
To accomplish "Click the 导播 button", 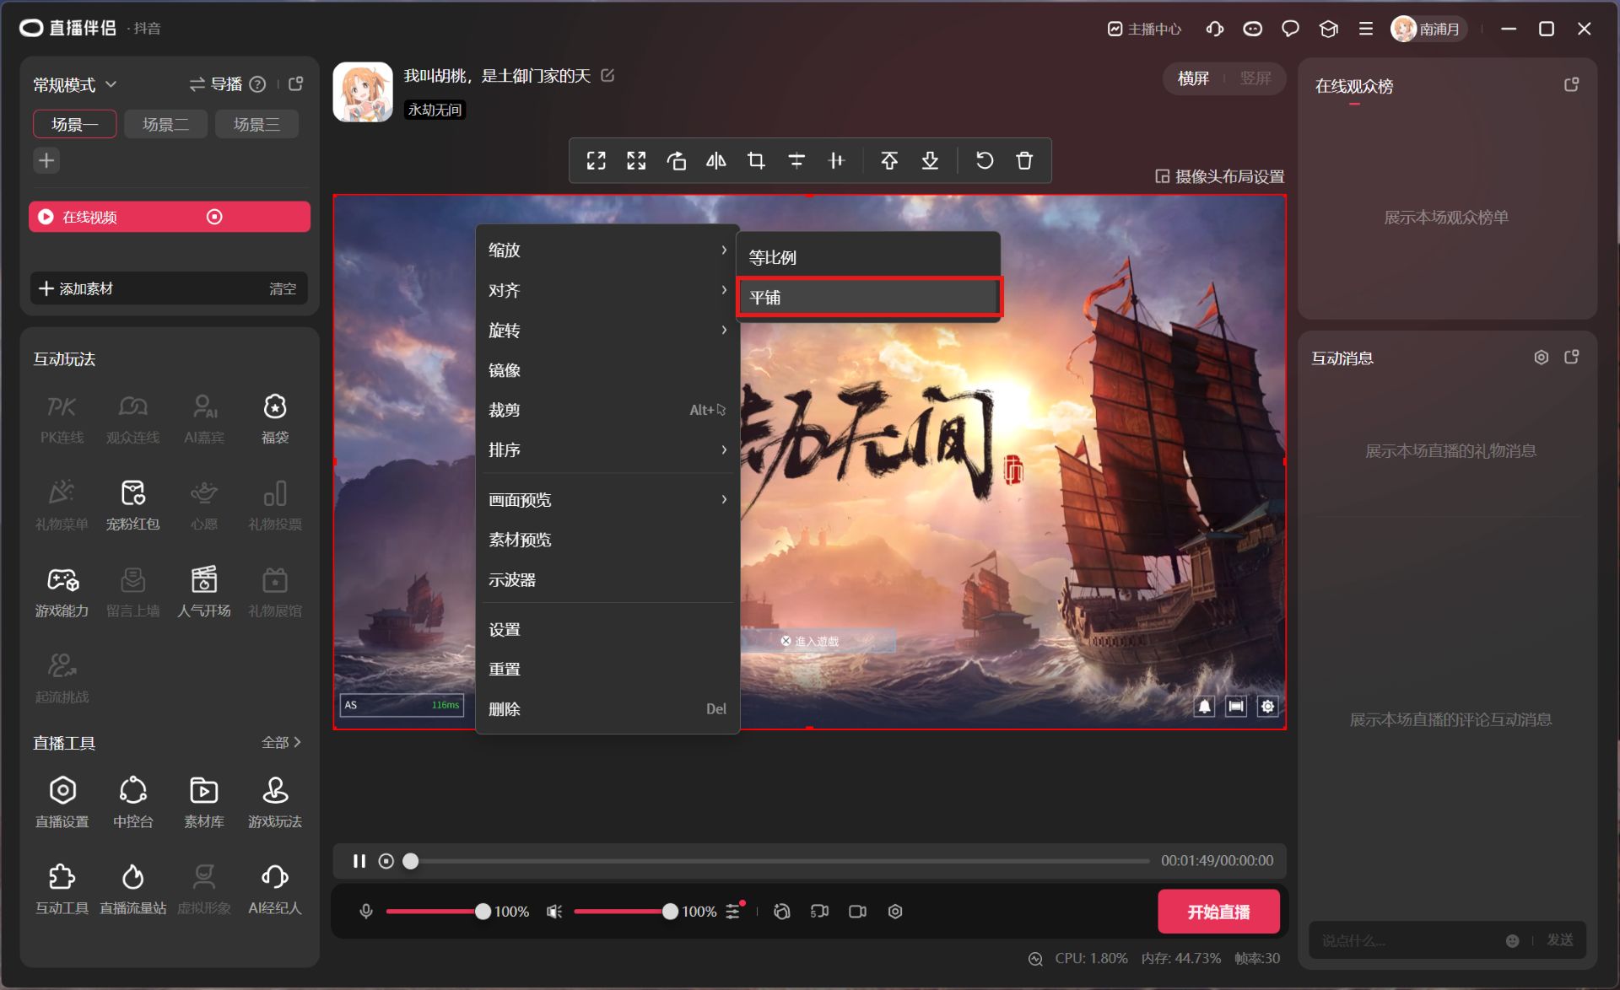I will tap(216, 84).
